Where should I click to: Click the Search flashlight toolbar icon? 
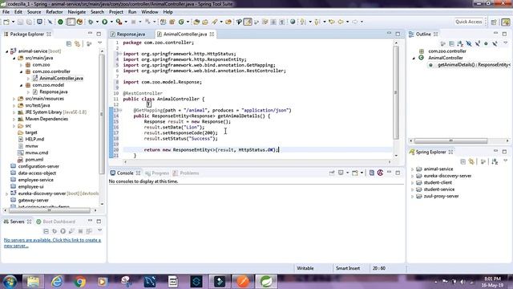214,22
